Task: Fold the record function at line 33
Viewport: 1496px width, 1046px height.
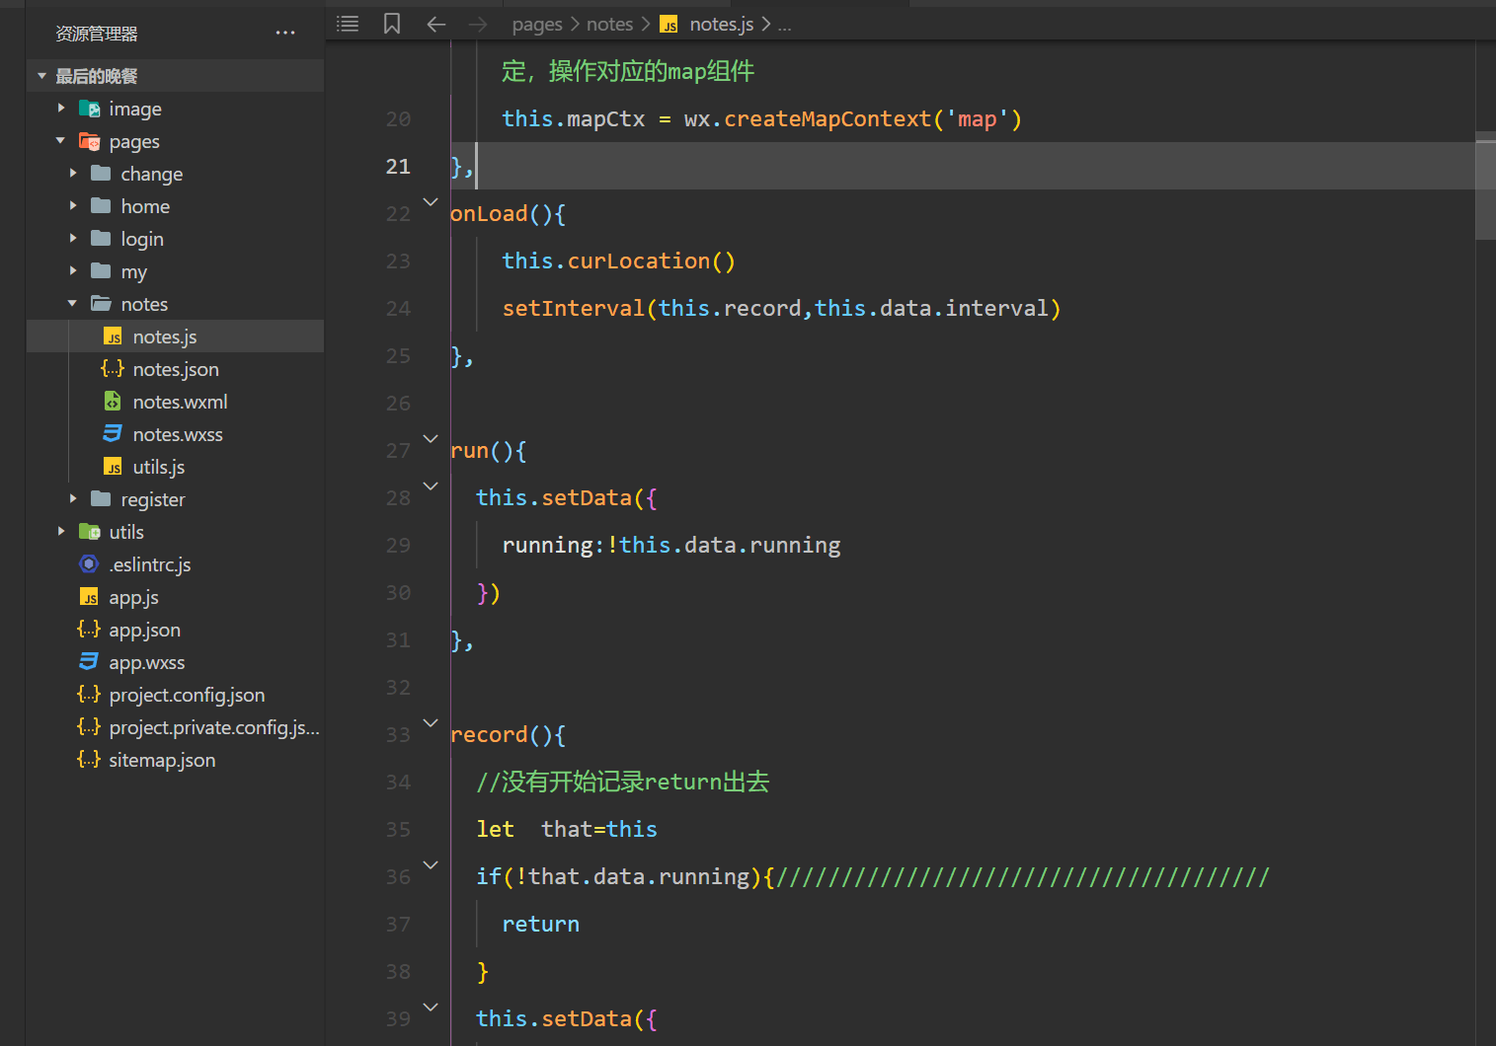Action: tap(431, 723)
